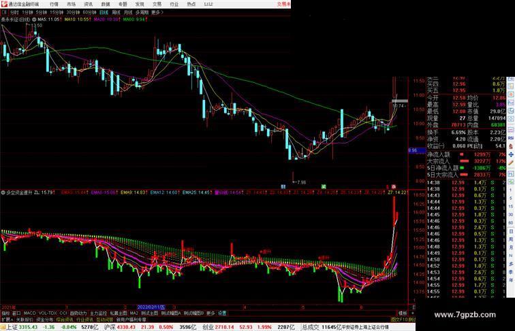Switch chart to 30分钟 period
This screenshot has width=515, height=331.
point(73,12)
